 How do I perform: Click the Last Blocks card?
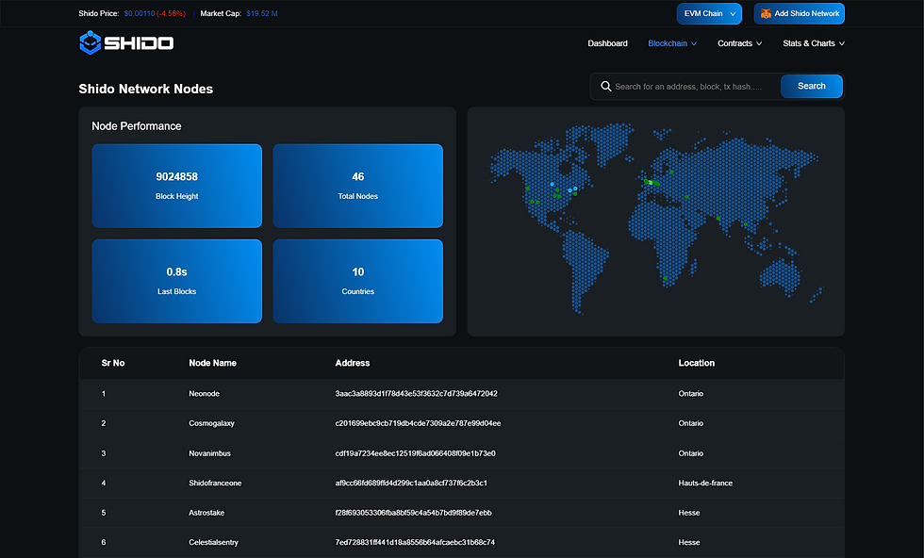(177, 281)
